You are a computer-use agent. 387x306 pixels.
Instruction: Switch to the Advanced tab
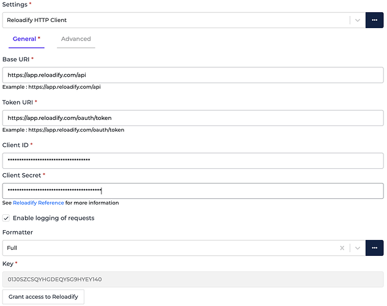tap(76, 39)
